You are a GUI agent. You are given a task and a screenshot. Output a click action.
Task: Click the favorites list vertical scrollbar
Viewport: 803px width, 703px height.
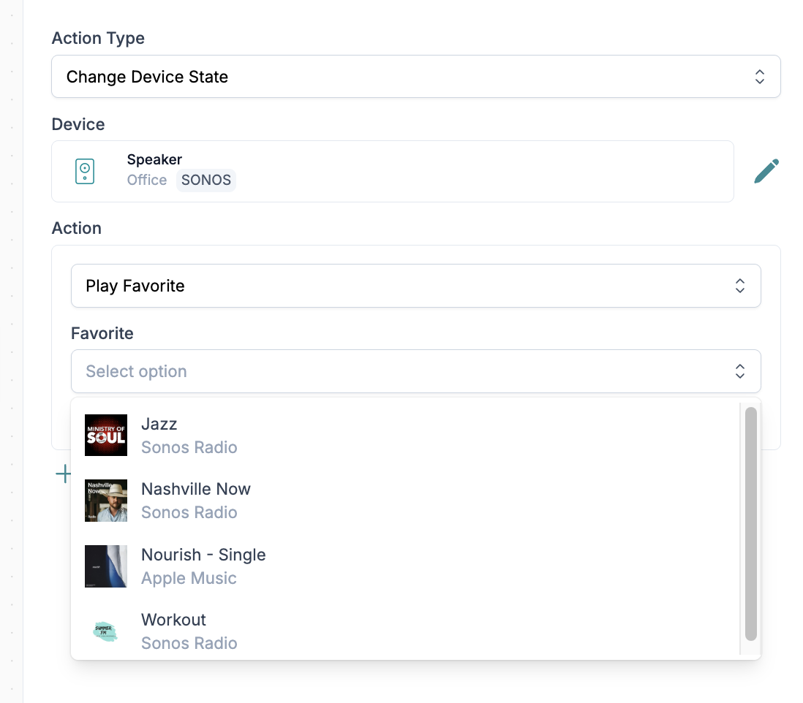[751, 524]
